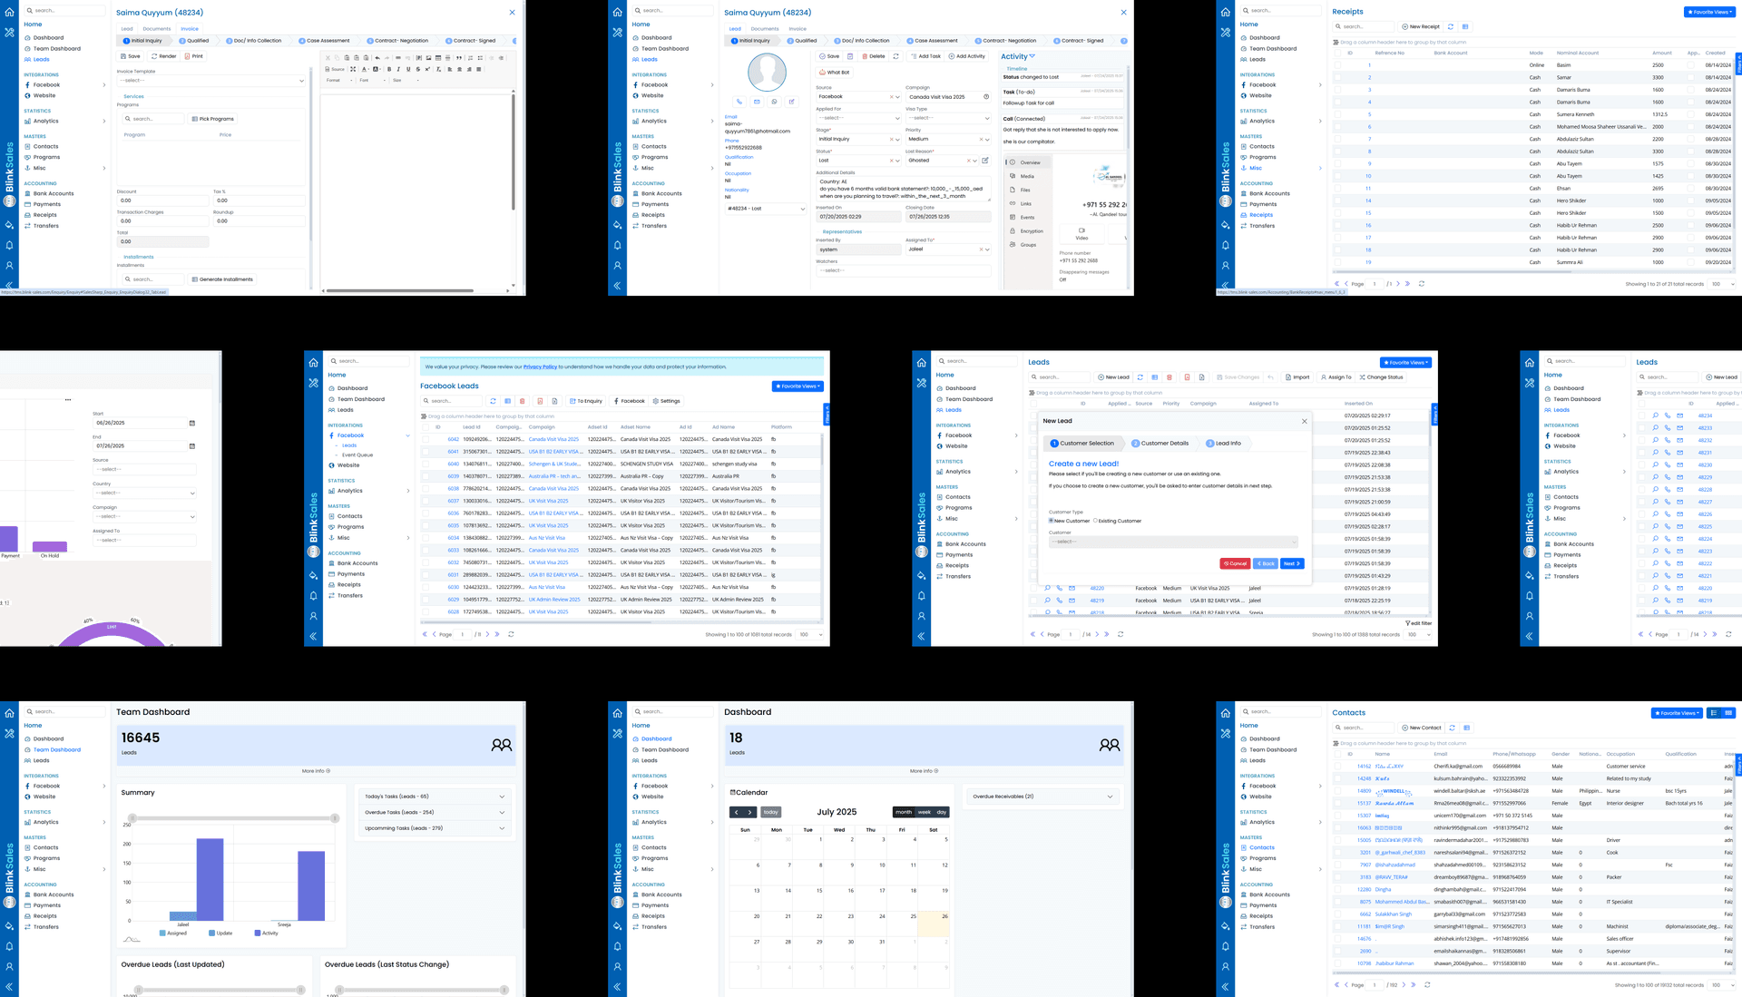Open Privacy Policy link in Facebook Leads banner

click(540, 367)
